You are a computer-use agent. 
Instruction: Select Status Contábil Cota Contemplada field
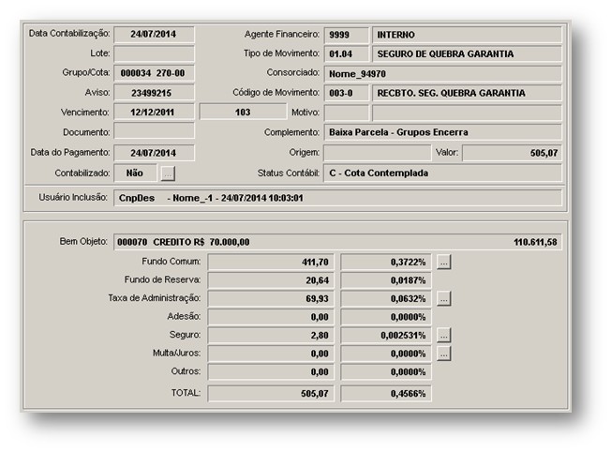[x=443, y=173]
